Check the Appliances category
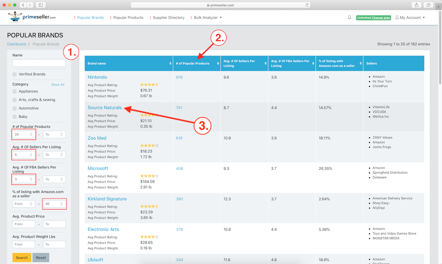This screenshot has height=264, width=442. pyautogui.click(x=15, y=91)
